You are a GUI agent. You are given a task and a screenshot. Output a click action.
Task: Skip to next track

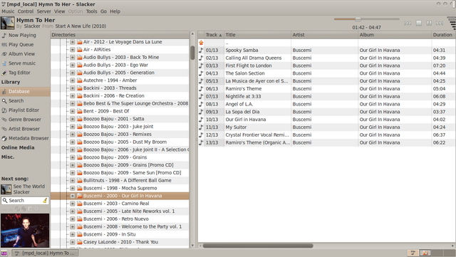click(x=440, y=23)
